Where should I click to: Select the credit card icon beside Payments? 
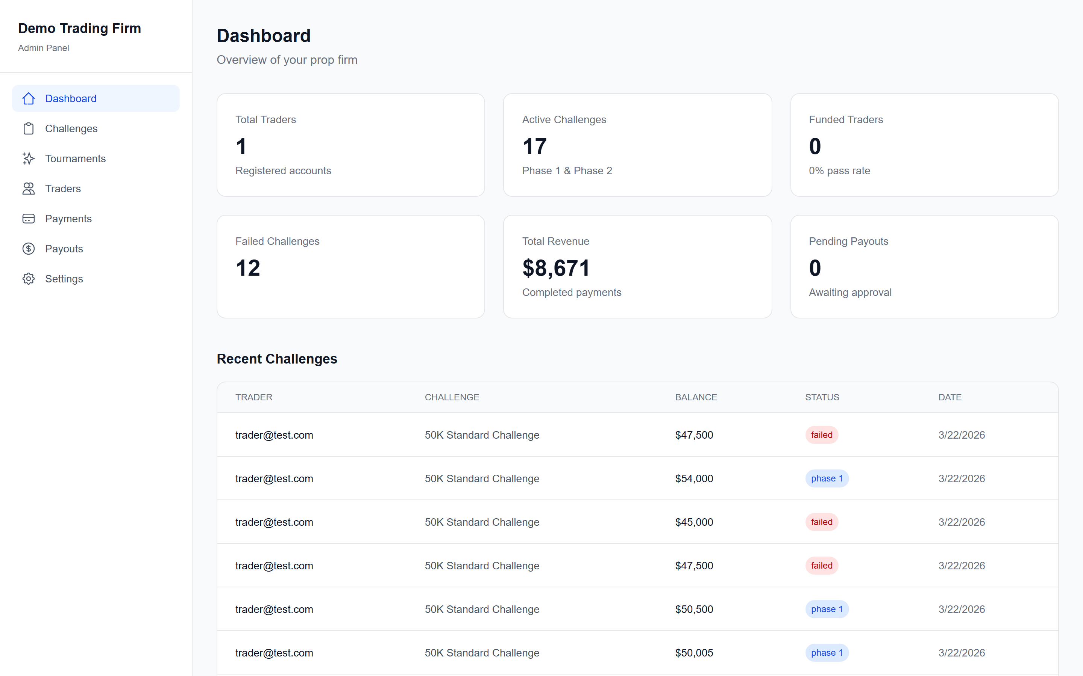[28, 219]
